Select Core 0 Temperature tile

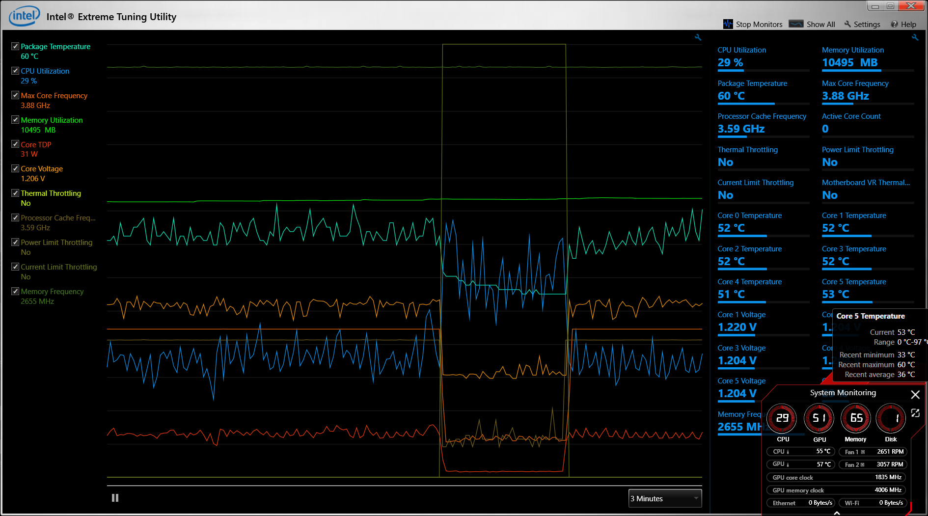pos(764,224)
